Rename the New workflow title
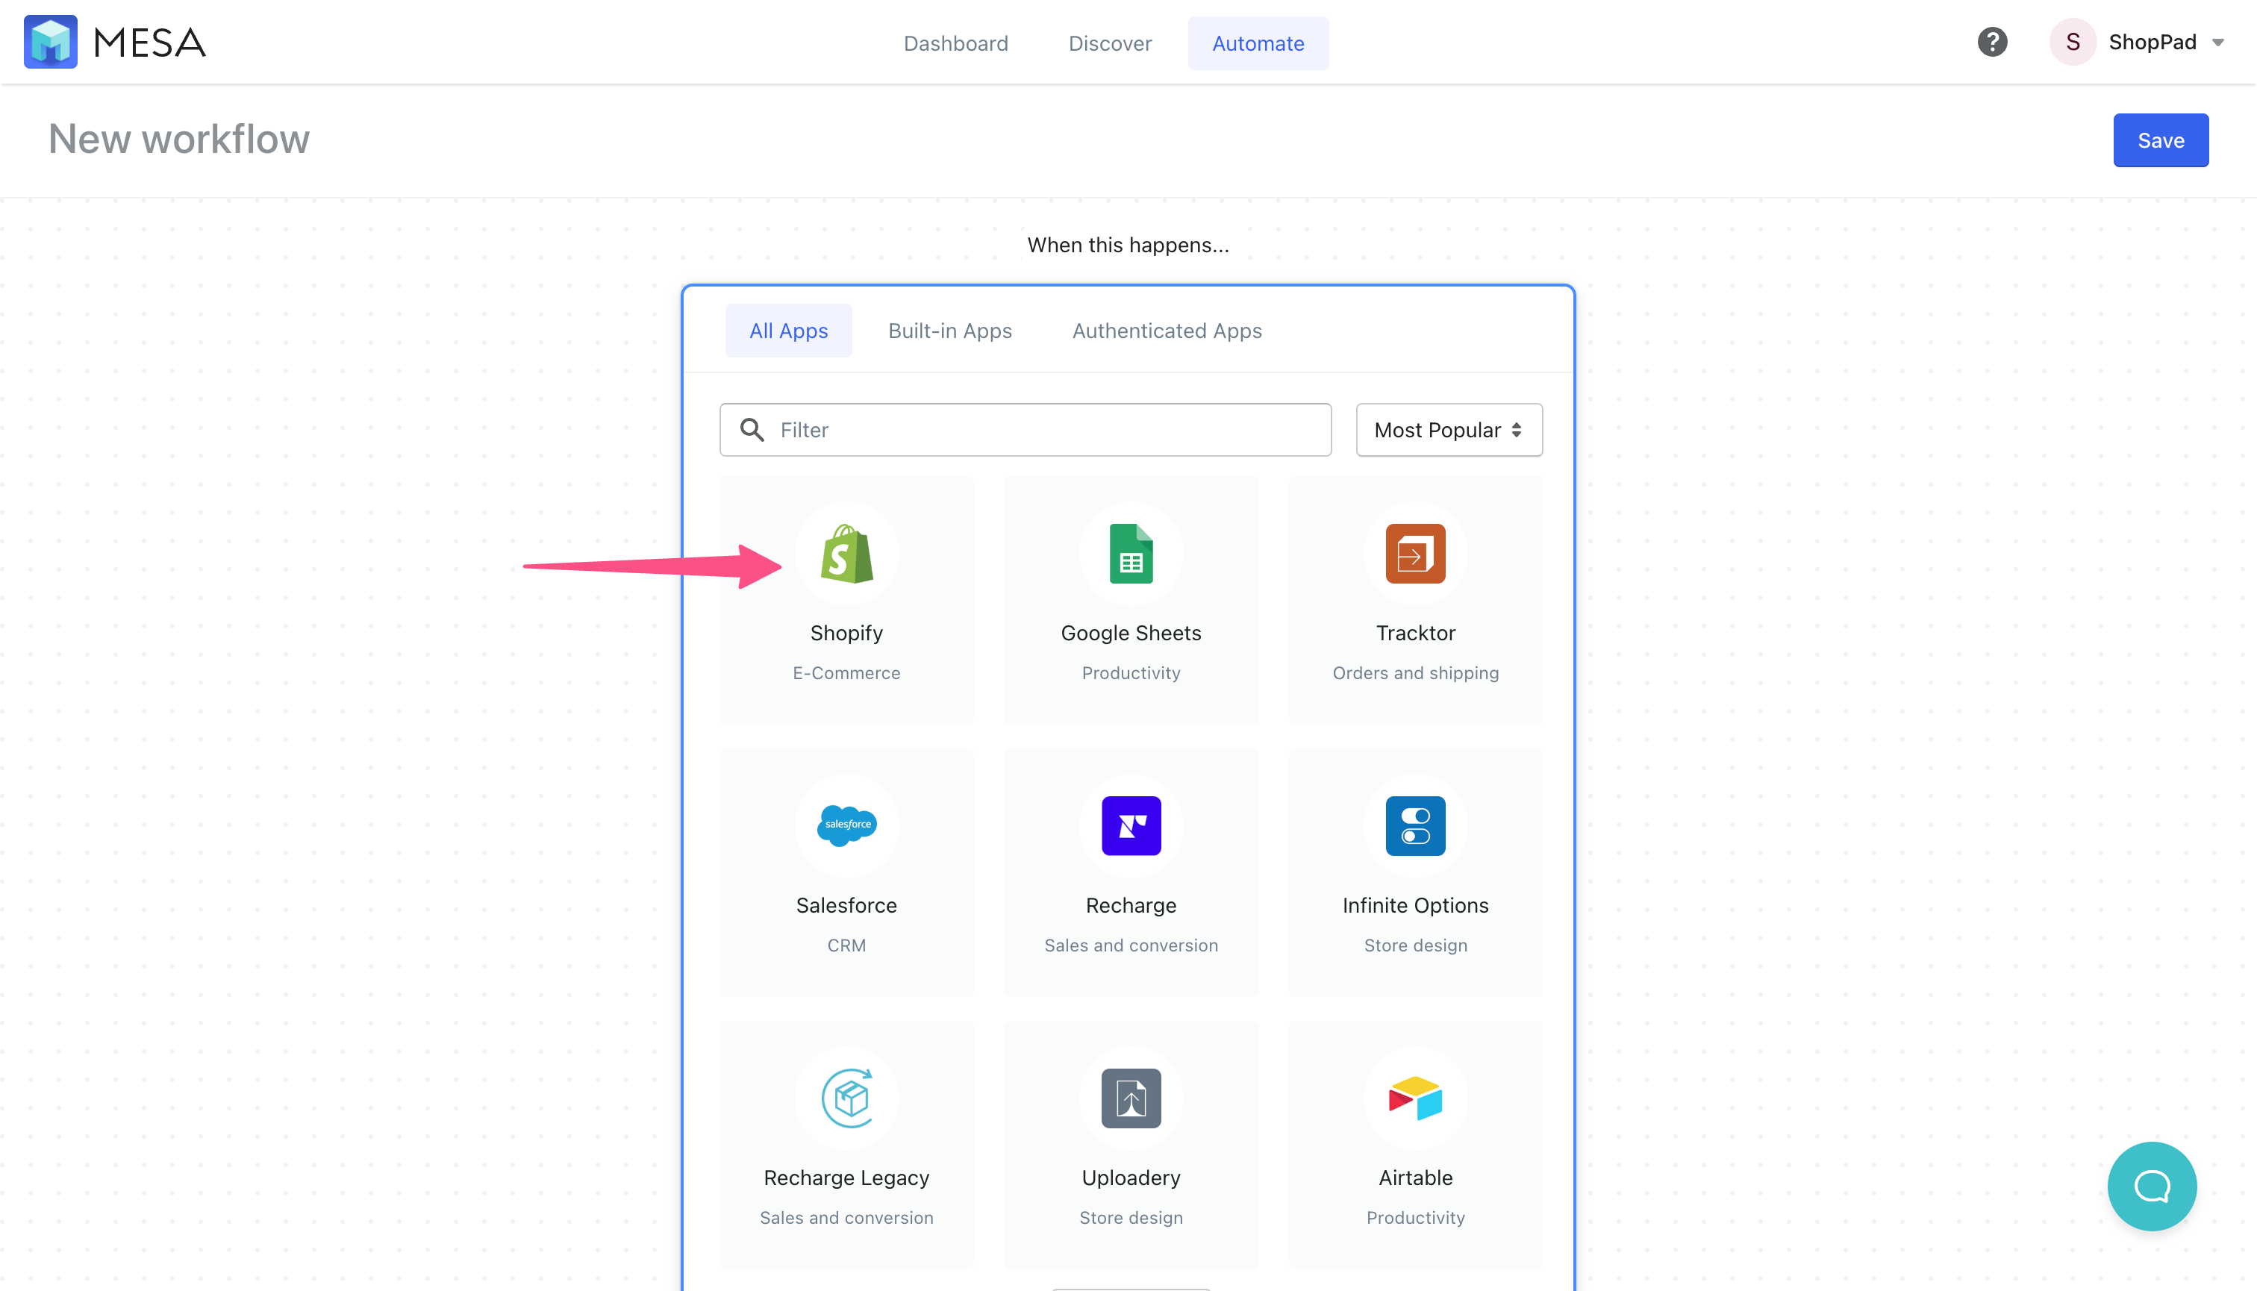 [x=179, y=140]
